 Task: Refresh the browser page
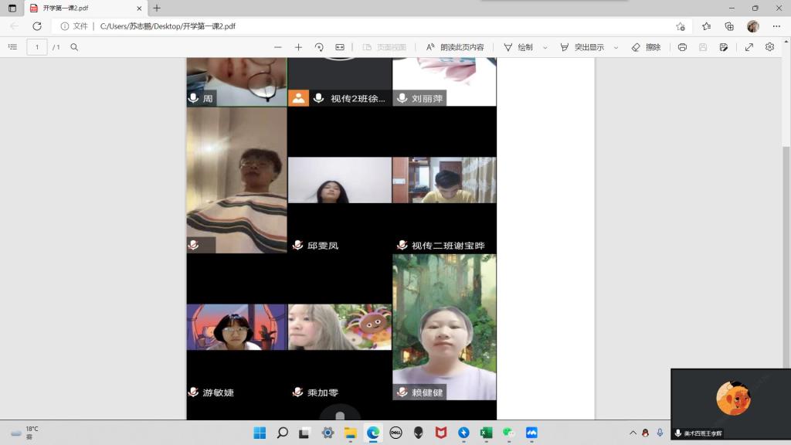[37, 26]
